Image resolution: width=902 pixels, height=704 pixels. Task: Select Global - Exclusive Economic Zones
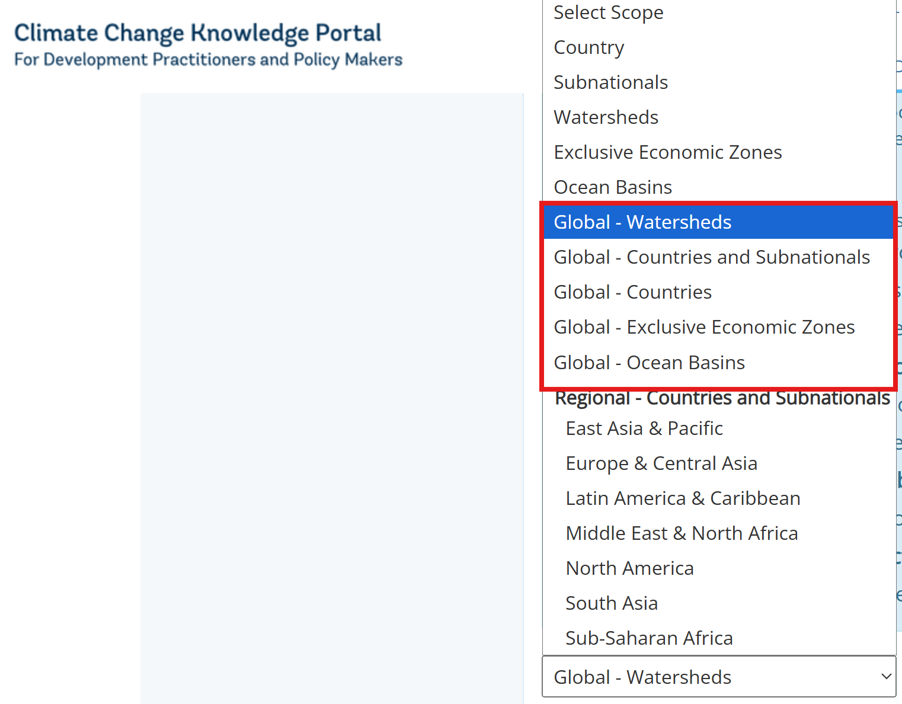click(x=704, y=327)
